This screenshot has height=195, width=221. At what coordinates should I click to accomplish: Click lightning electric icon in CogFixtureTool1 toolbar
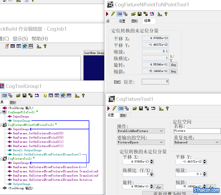[114, 108]
